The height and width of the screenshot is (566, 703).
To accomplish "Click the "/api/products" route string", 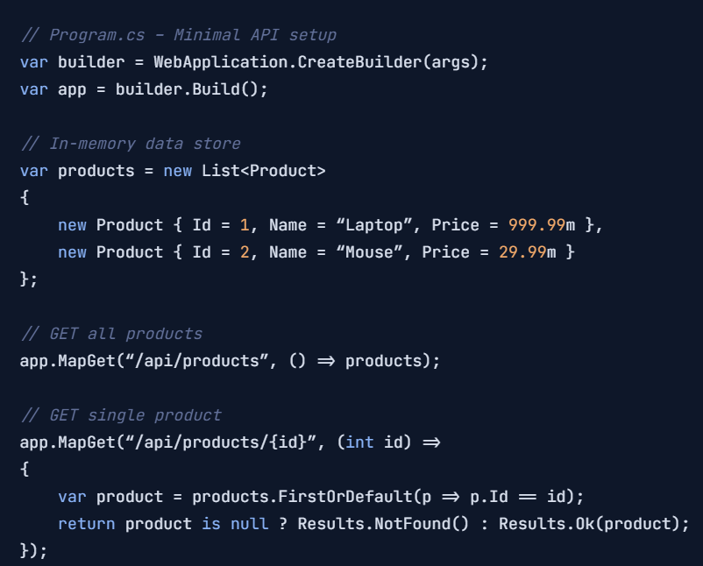I will point(197,361).
